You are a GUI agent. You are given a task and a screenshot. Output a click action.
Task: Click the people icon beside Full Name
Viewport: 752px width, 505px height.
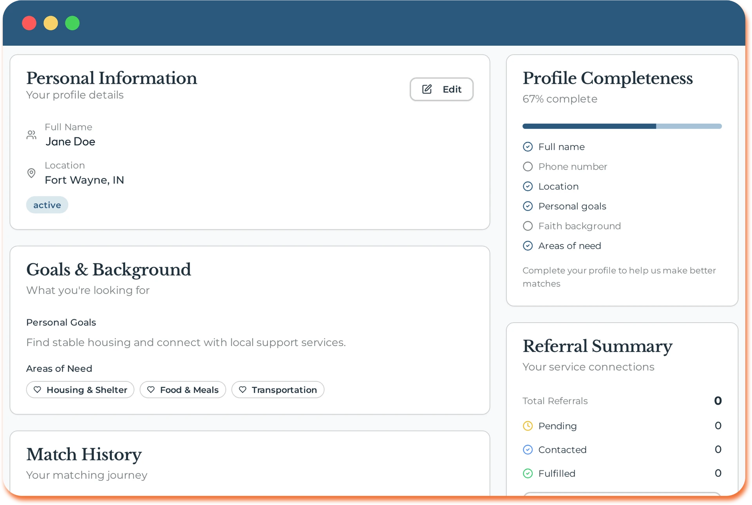tap(31, 135)
